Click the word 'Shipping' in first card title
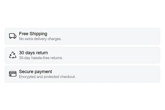Viewport: 165px width, 110px height. coord(38,34)
